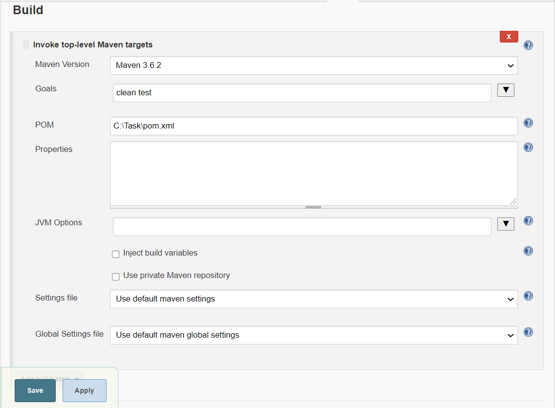555x408 pixels.
Task: Delete the Maven build step with the X button
Action: [509, 36]
